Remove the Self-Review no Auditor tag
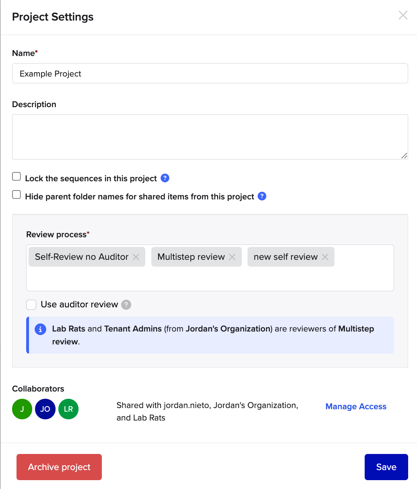Viewport: 417px width, 489px height. [x=136, y=257]
